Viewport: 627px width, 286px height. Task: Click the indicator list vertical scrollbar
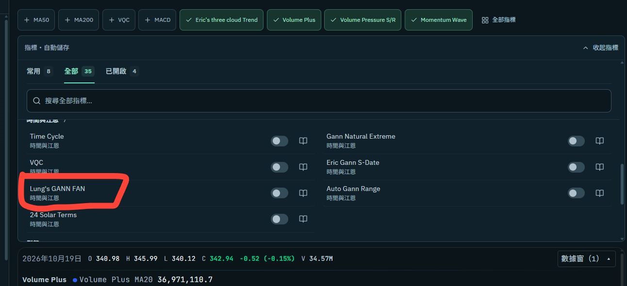623,184
